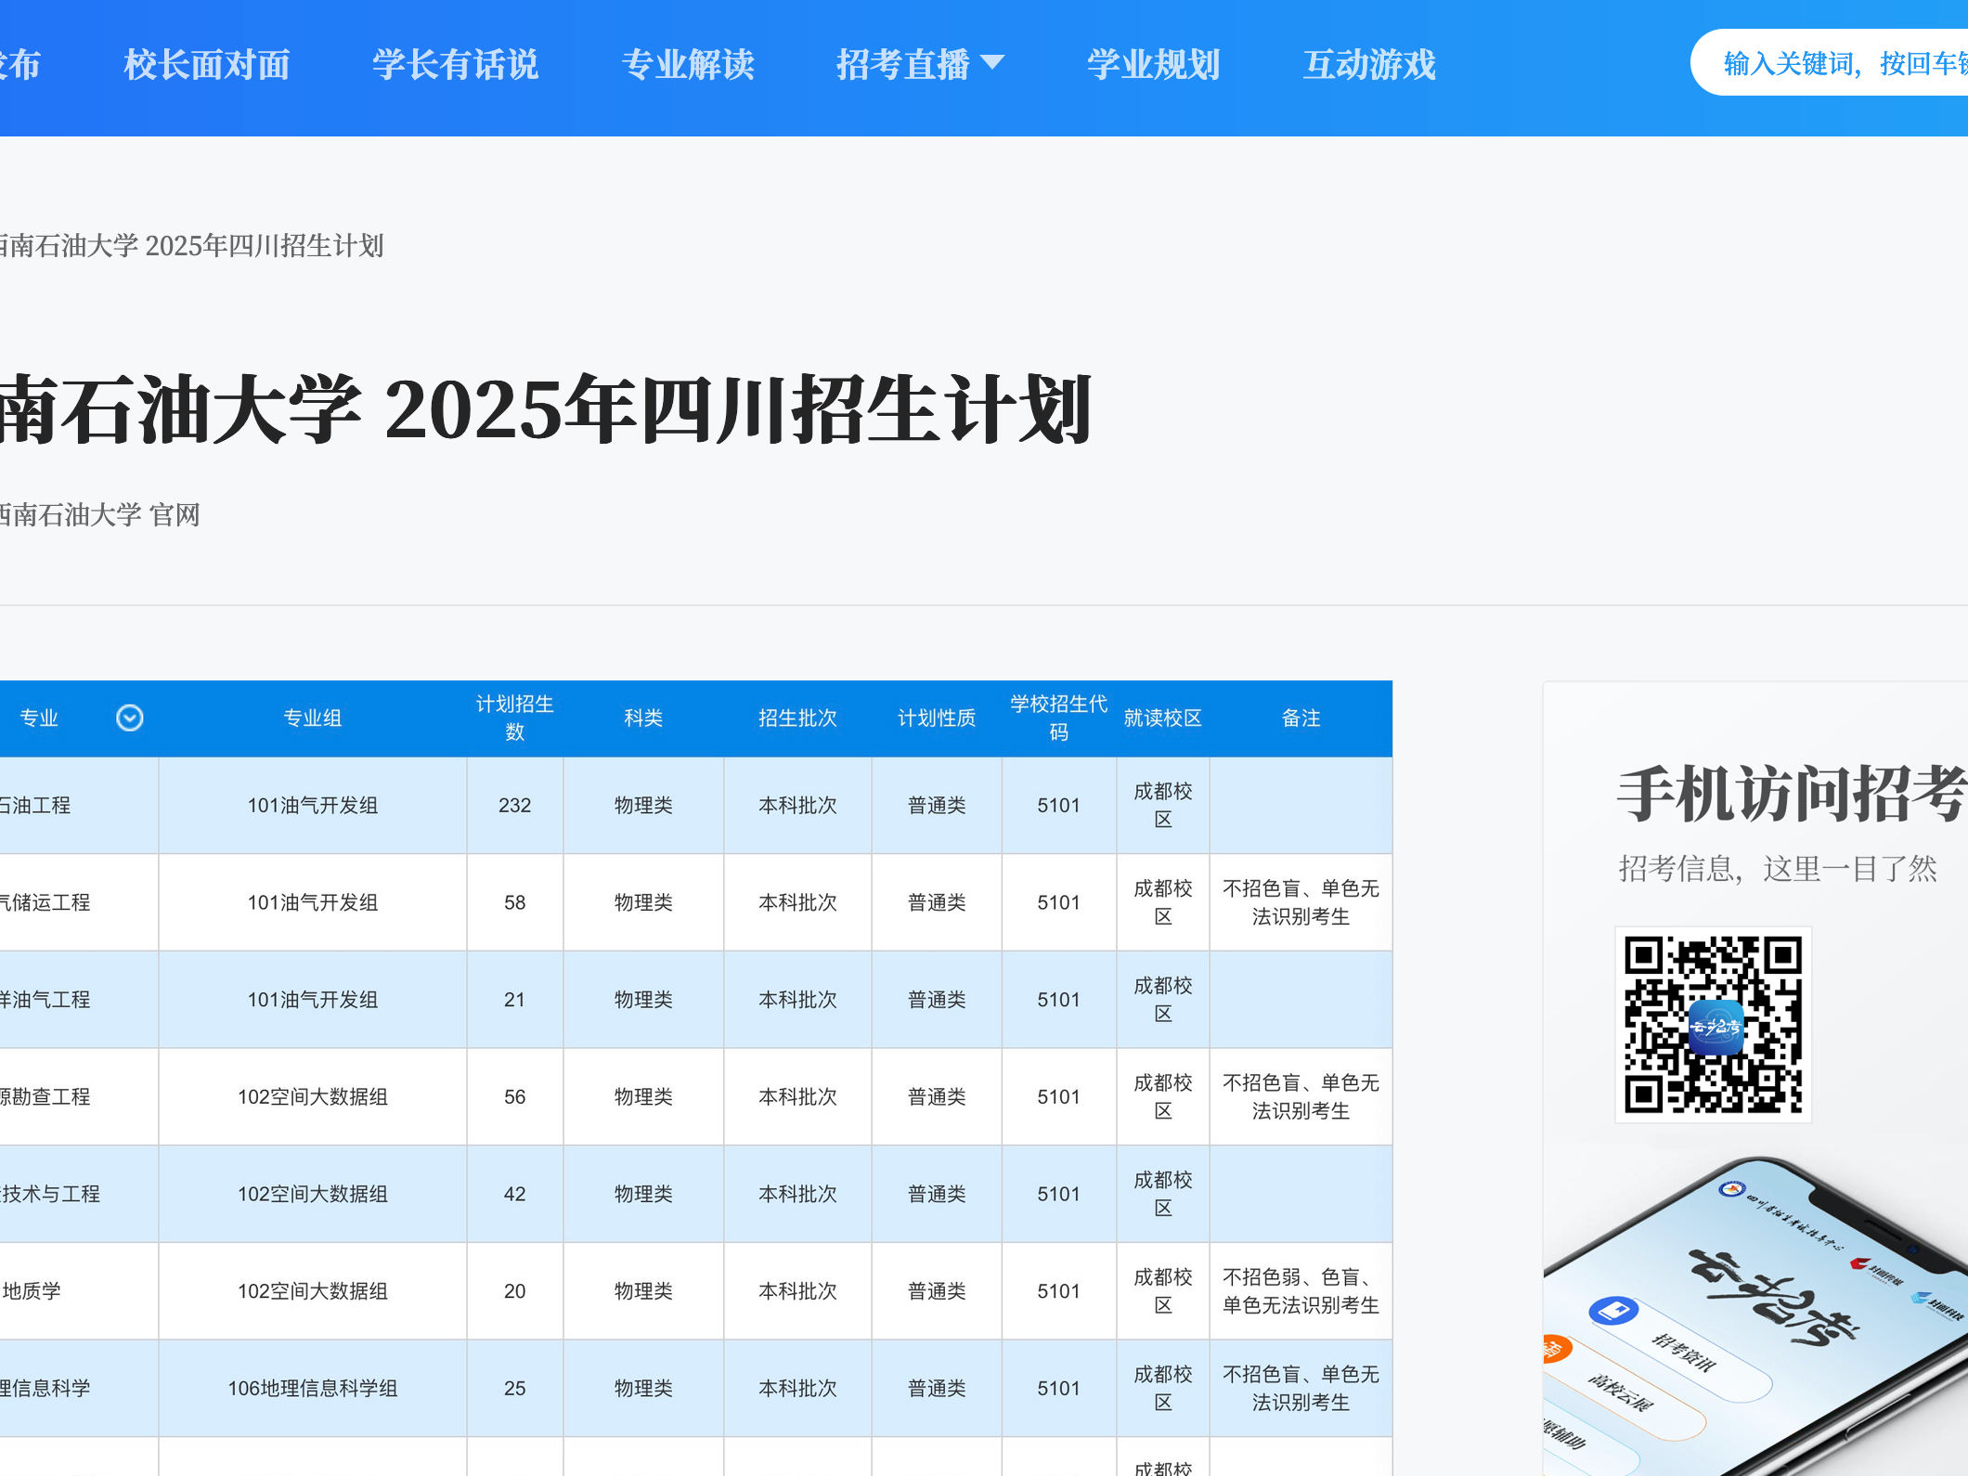
Task: Click the 科类 column header
Action: tap(643, 719)
